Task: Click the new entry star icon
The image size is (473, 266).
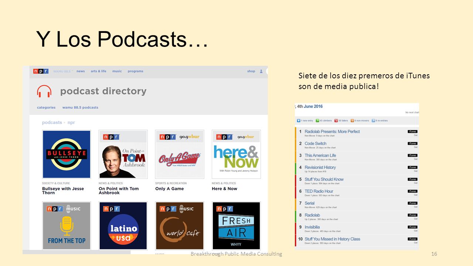Action: pyautogui.click(x=299, y=120)
